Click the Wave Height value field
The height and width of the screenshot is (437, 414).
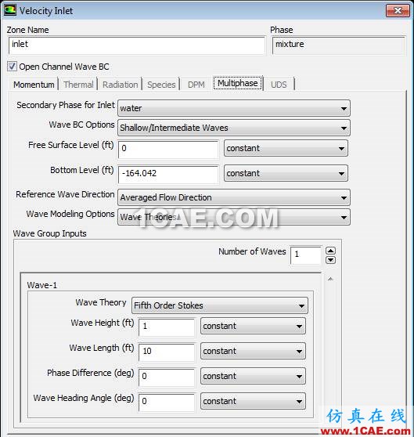click(x=167, y=327)
